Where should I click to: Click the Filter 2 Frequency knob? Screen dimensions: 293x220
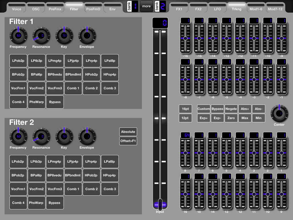[x=18, y=136]
